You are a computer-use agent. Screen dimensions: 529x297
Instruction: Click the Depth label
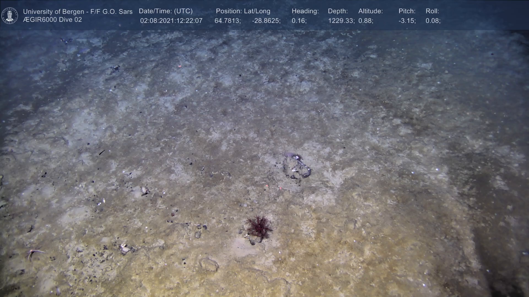click(338, 11)
